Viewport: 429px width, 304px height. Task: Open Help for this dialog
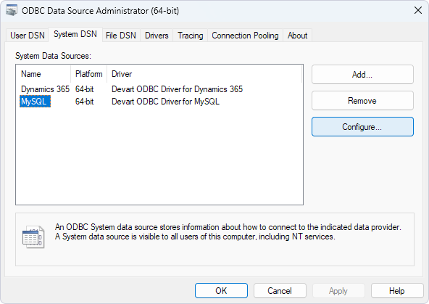(397, 291)
